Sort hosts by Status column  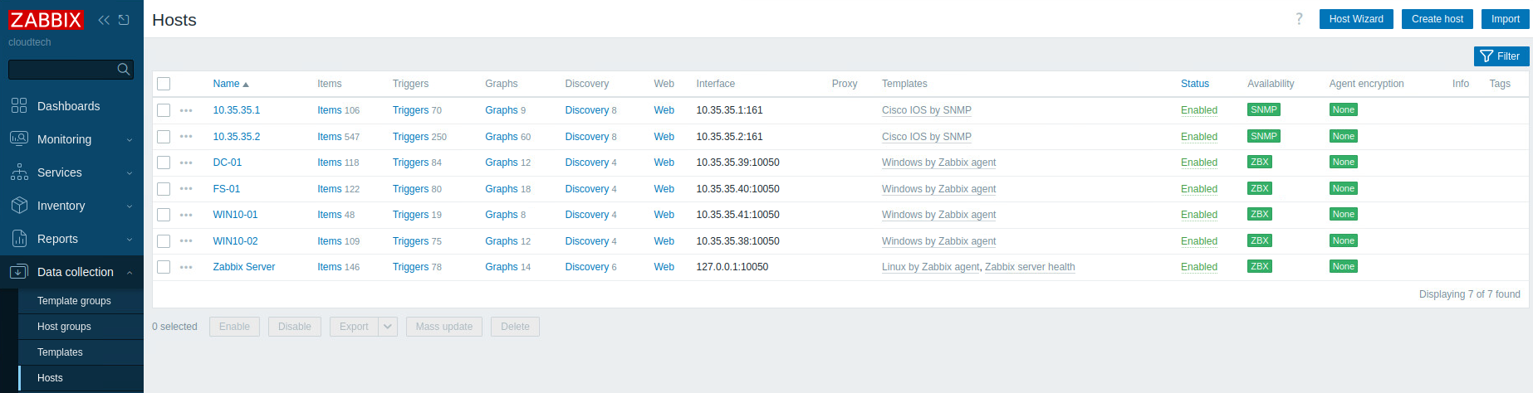tap(1195, 84)
